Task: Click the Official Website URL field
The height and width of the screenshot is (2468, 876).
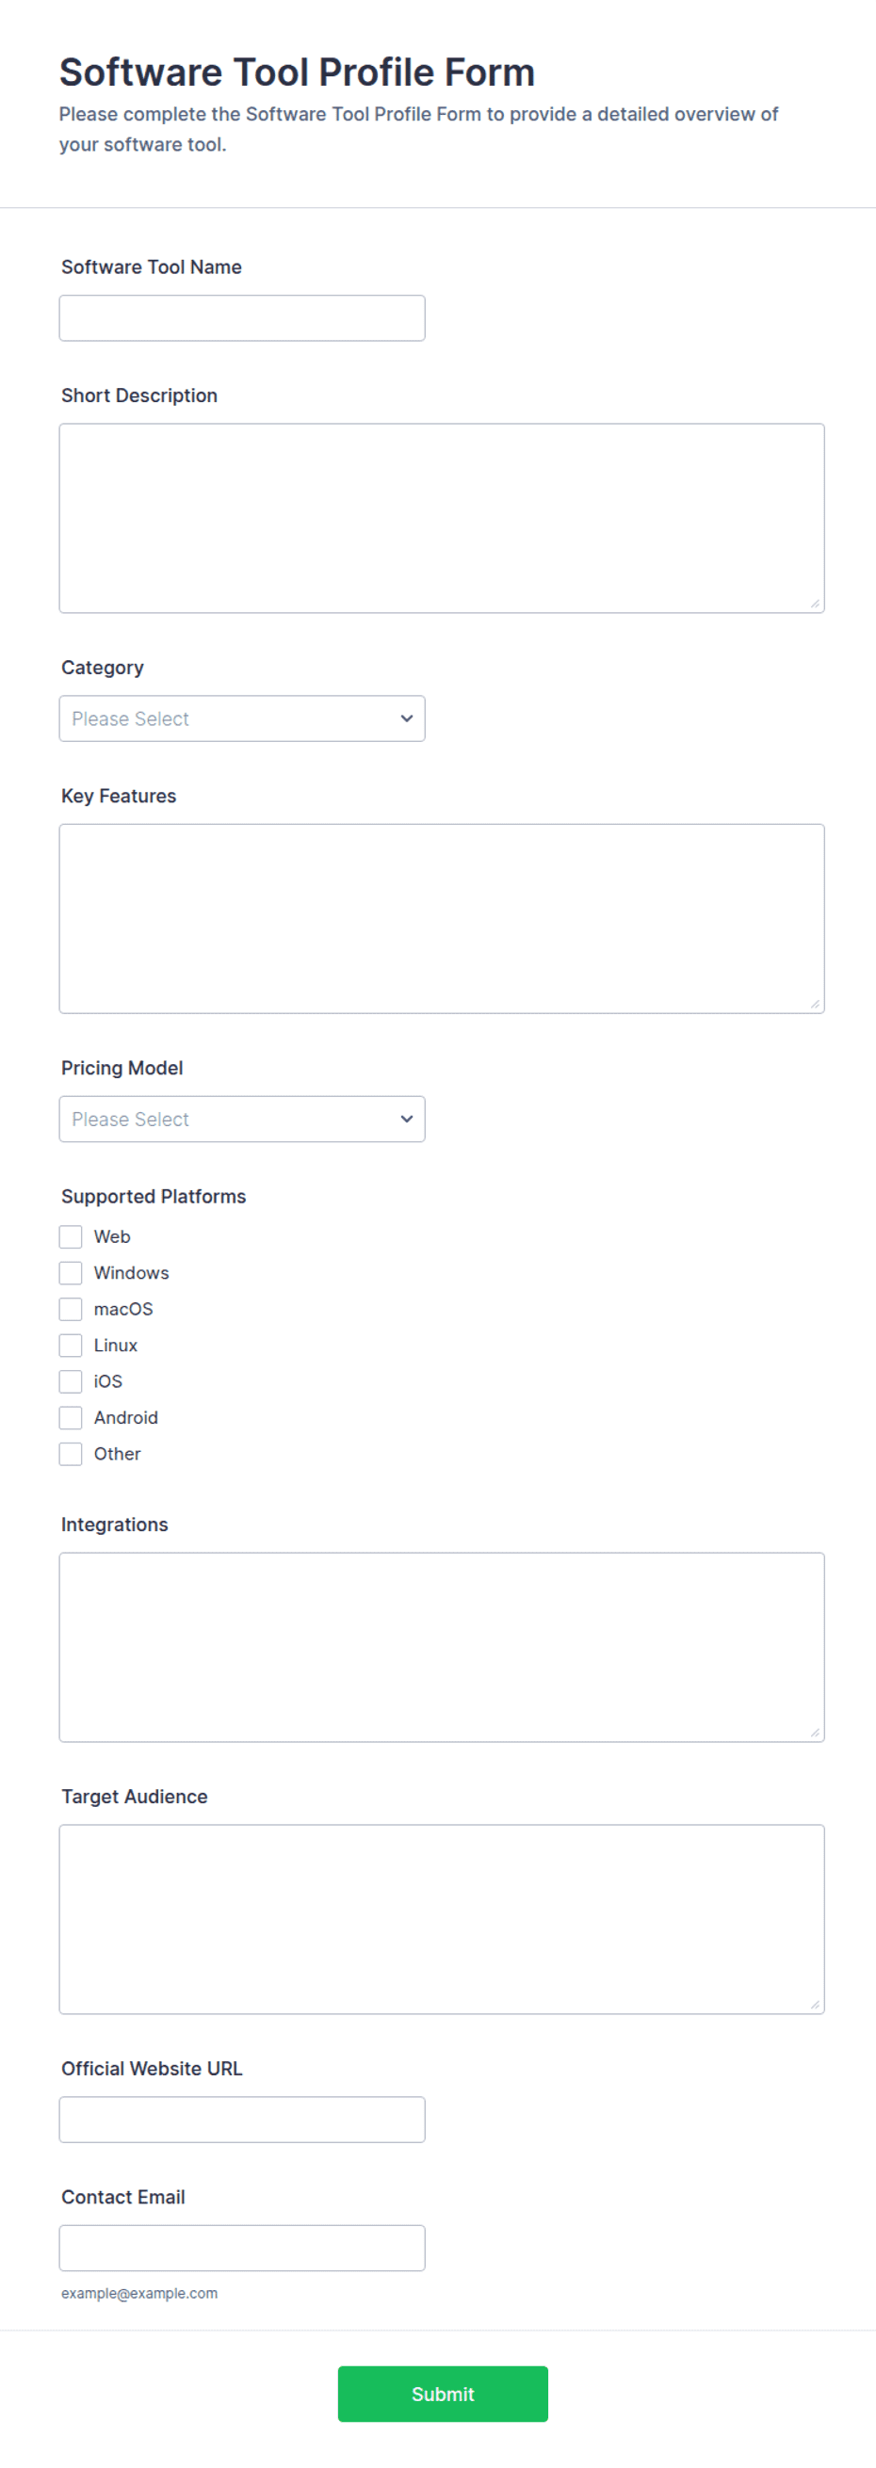Action: click(x=241, y=2120)
